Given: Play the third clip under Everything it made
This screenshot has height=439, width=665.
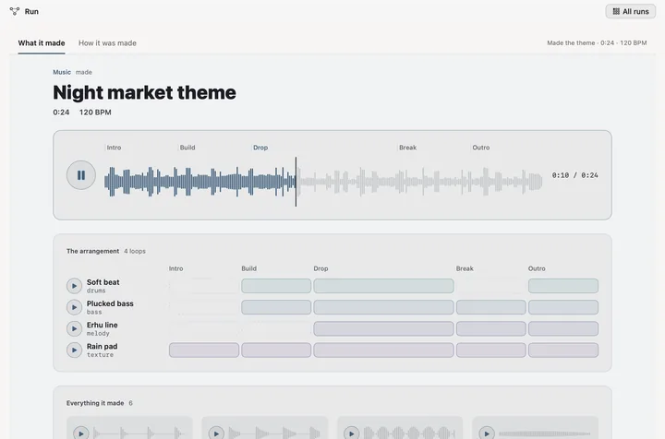Looking at the screenshot, I should tap(352, 433).
